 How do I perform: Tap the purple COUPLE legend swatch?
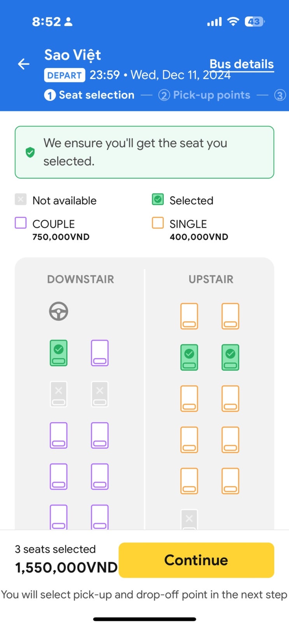coord(21,223)
